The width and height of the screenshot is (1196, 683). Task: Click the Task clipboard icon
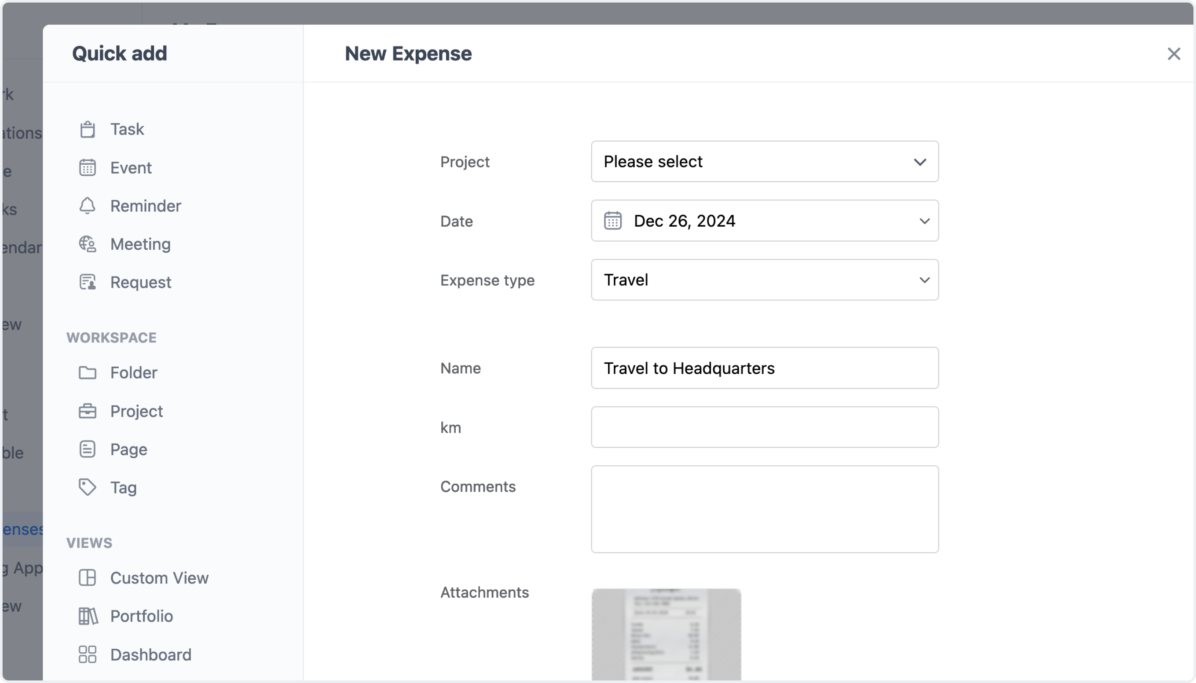[87, 129]
